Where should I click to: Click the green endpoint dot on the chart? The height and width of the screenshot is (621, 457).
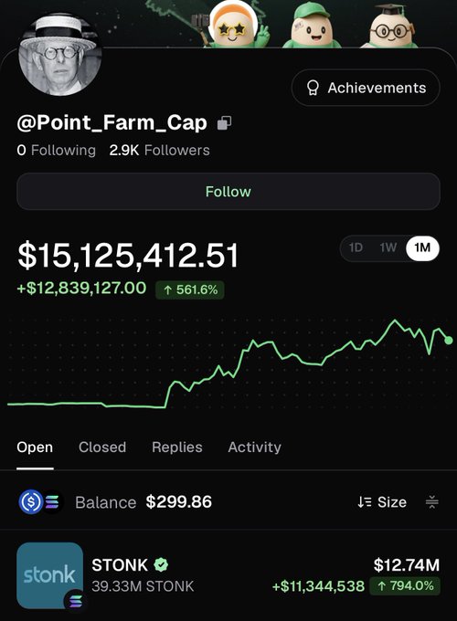[449, 341]
